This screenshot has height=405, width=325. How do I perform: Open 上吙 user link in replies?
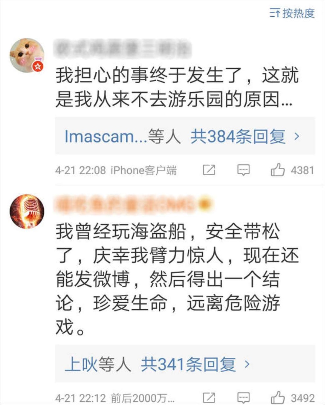[81, 364]
